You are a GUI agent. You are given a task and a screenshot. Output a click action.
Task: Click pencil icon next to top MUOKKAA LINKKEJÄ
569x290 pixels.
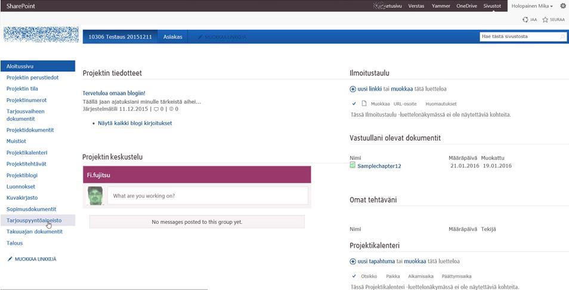pyautogui.click(x=200, y=37)
